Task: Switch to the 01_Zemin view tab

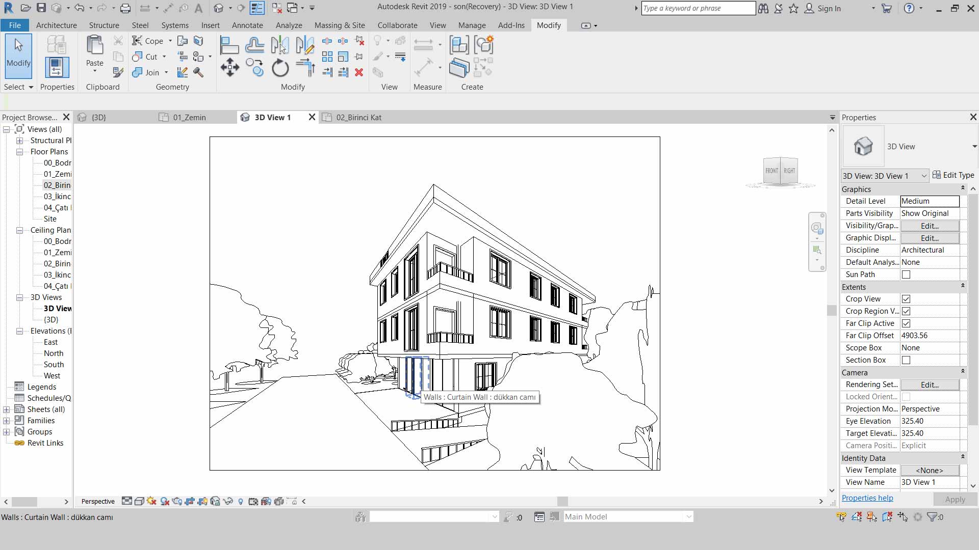Action: (x=189, y=117)
